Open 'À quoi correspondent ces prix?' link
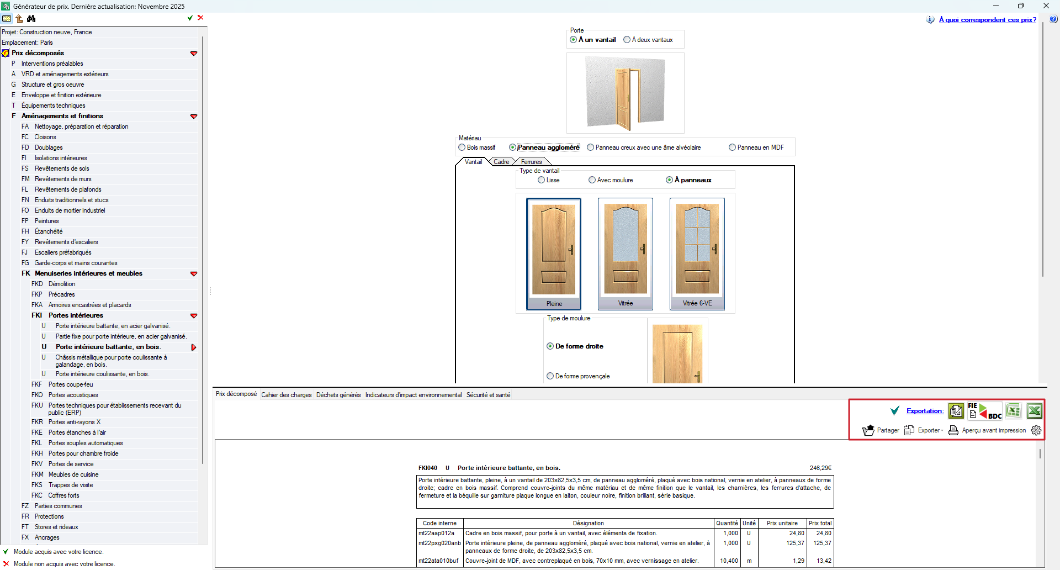 [988, 20]
